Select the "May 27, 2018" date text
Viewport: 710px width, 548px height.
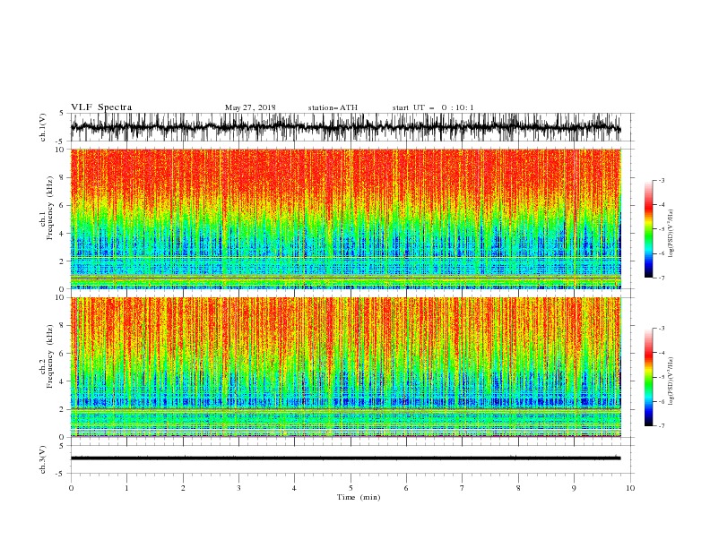point(250,107)
